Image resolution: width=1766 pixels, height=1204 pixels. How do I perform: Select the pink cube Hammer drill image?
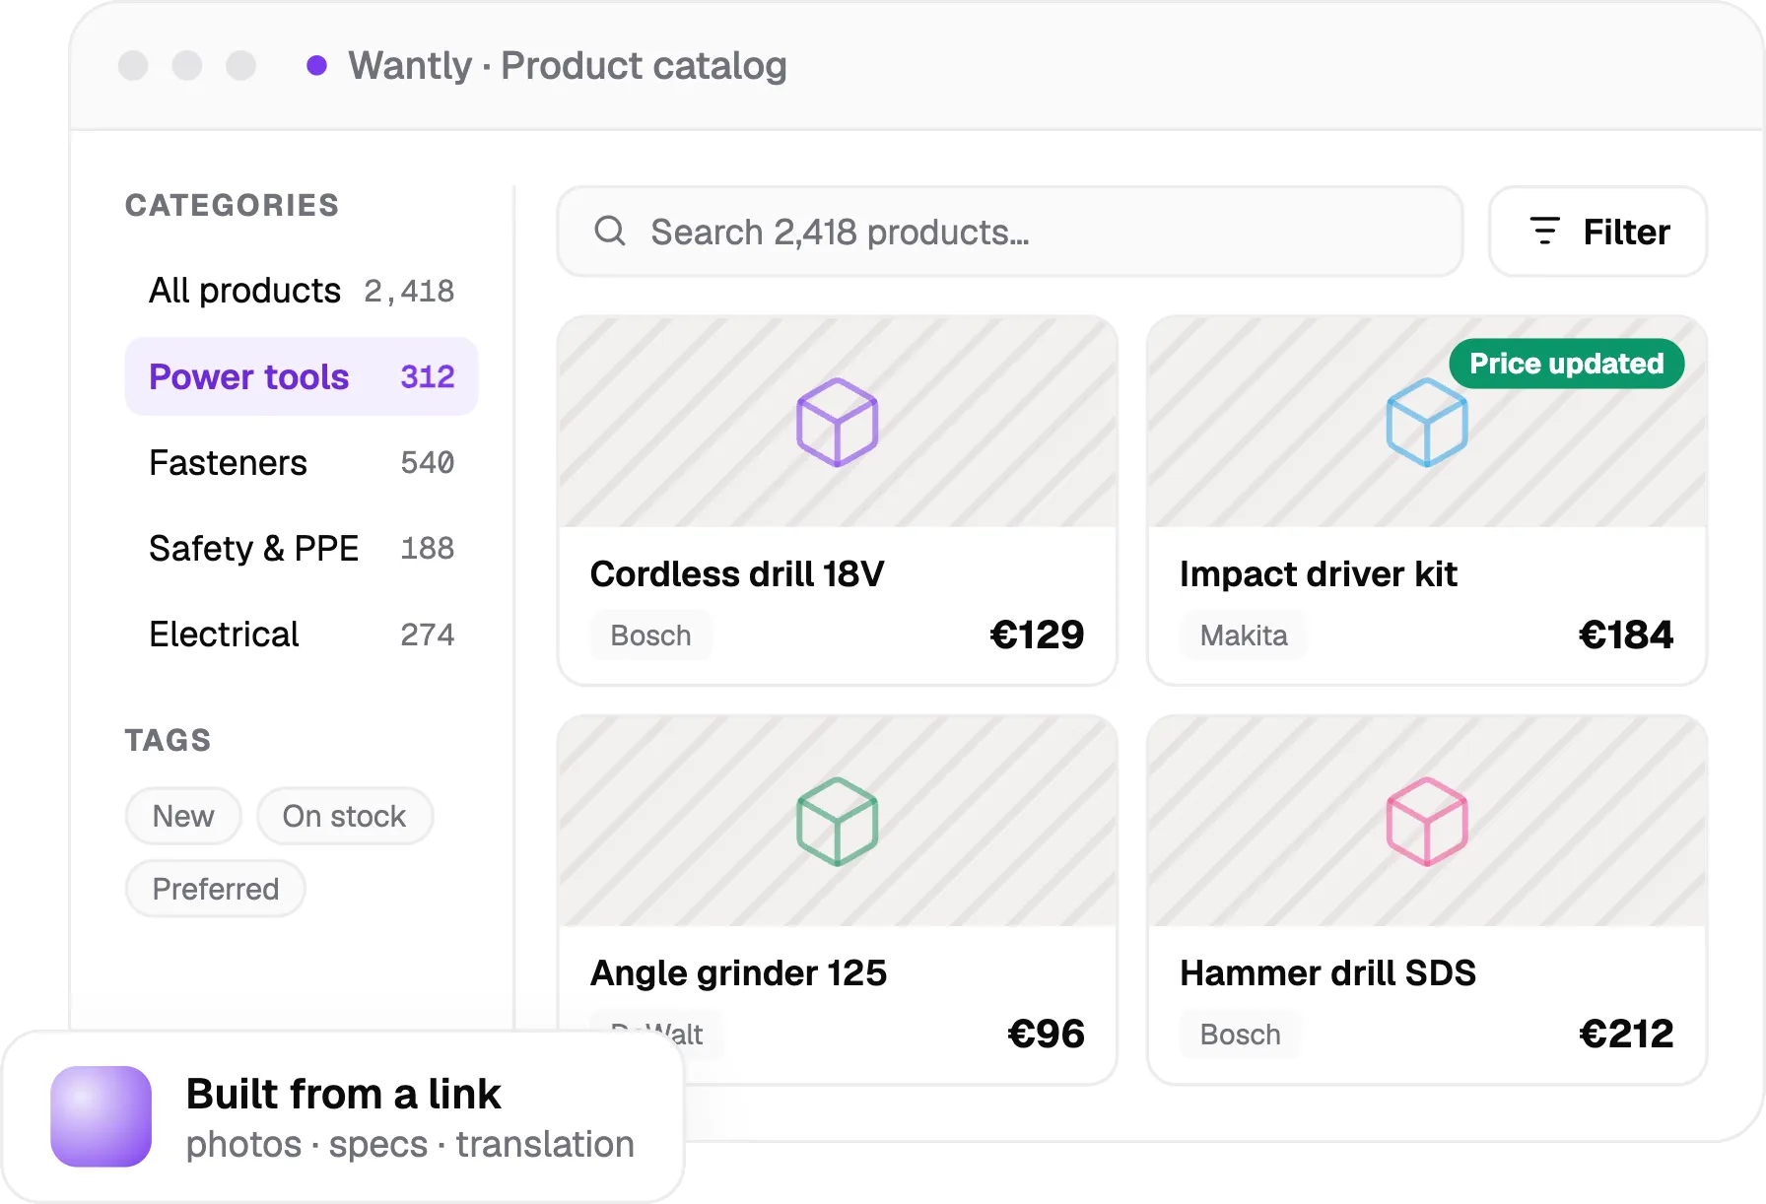point(1426,822)
